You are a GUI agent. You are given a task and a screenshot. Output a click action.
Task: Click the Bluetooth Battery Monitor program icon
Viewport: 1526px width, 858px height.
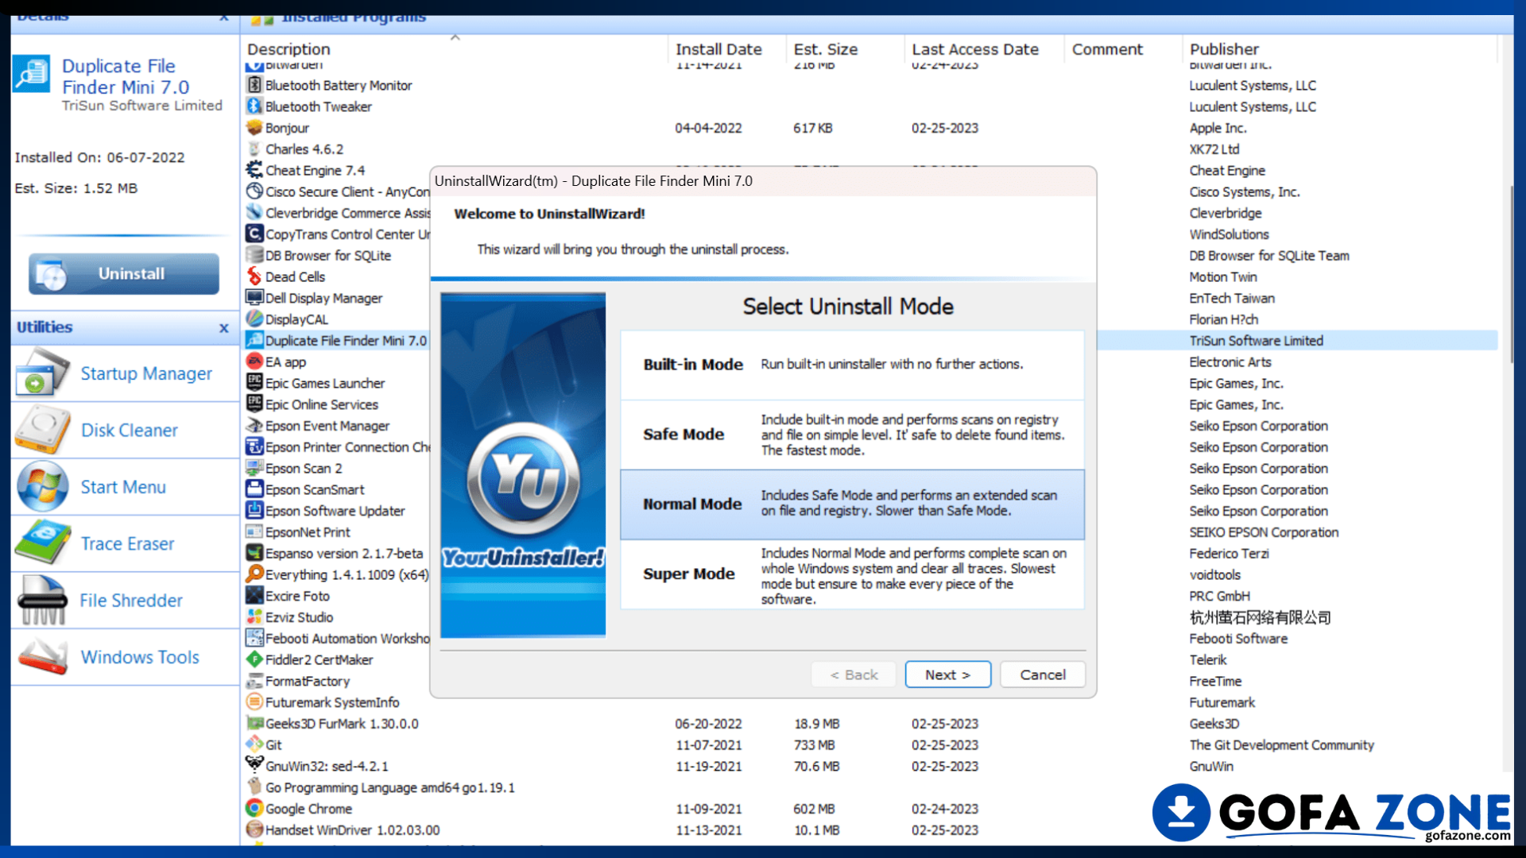point(254,85)
